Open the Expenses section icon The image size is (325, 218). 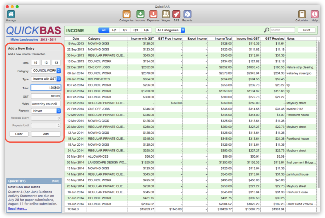153,14
